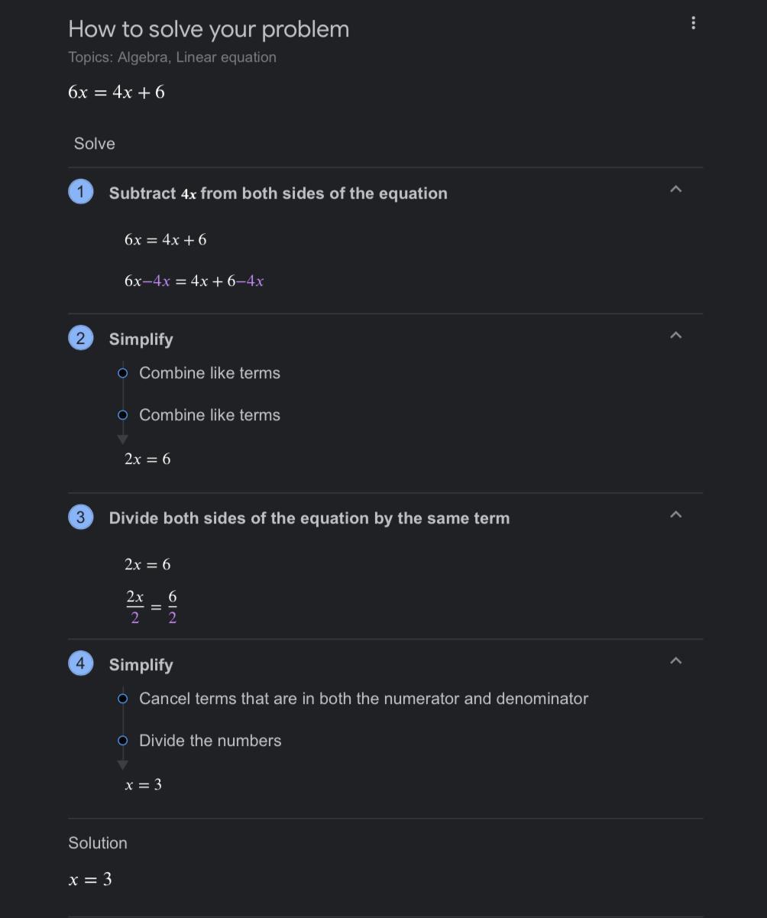This screenshot has width=767, height=918.
Task: Collapse step 2 Simplify using chevron
Action: (x=675, y=335)
